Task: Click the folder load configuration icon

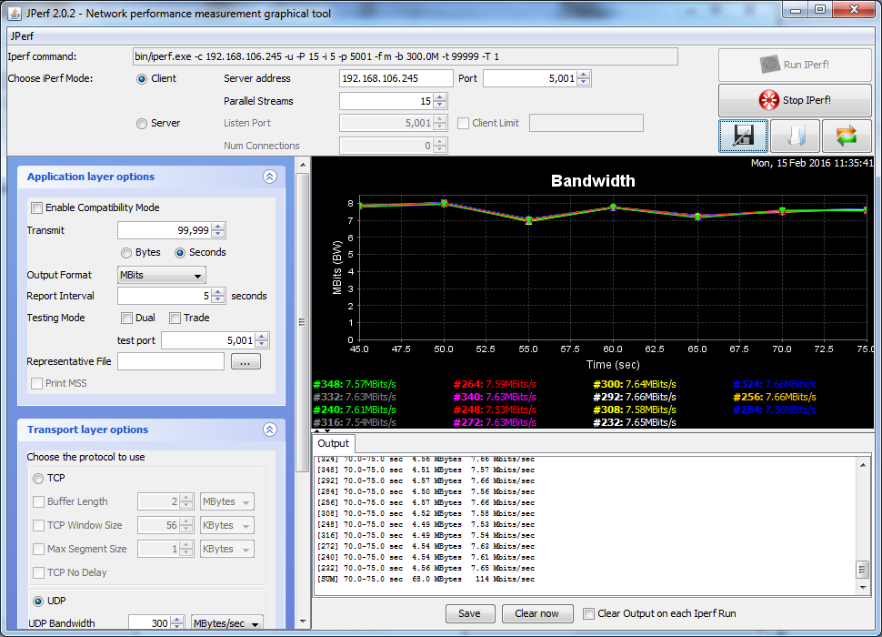Action: [795, 136]
